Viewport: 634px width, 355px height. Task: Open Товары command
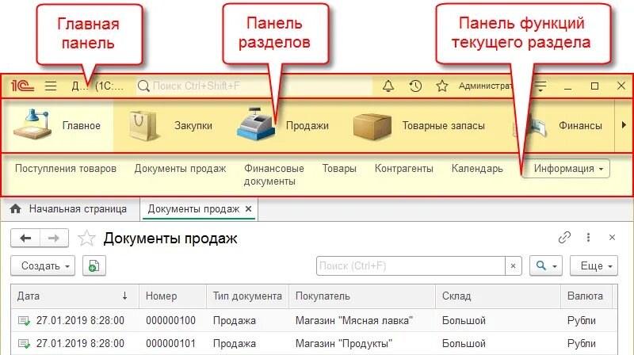339,168
